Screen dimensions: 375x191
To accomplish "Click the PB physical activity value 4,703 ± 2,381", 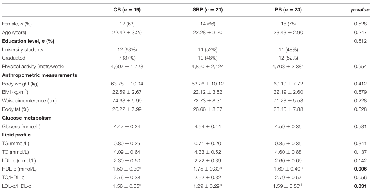I will [x=281, y=67].
